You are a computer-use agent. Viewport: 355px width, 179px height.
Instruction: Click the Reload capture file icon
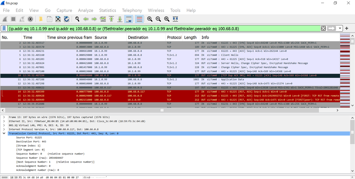click(x=66, y=19)
